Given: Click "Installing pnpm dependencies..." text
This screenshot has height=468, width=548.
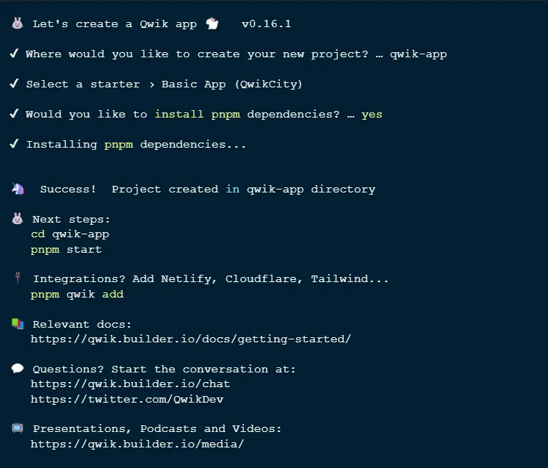Looking at the screenshot, I should coord(137,144).
